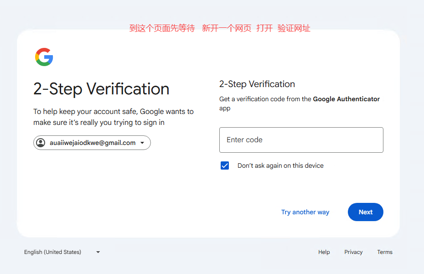Image resolution: width=424 pixels, height=274 pixels.
Task: Click the "Don't ask again on this device" label
Action: tap(280, 165)
